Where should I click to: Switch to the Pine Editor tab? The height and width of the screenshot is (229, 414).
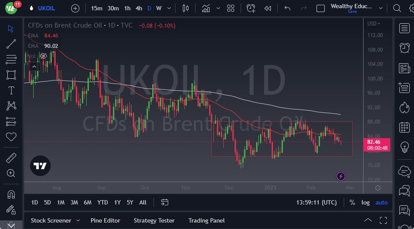click(106, 220)
